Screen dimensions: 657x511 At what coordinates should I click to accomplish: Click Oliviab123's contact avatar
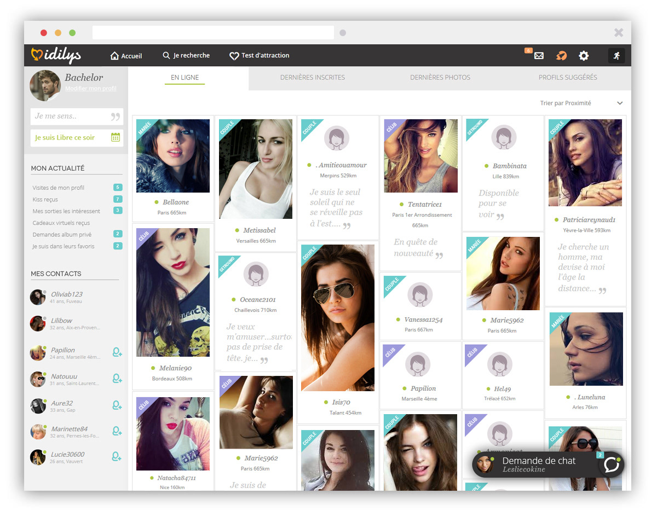coord(38,297)
